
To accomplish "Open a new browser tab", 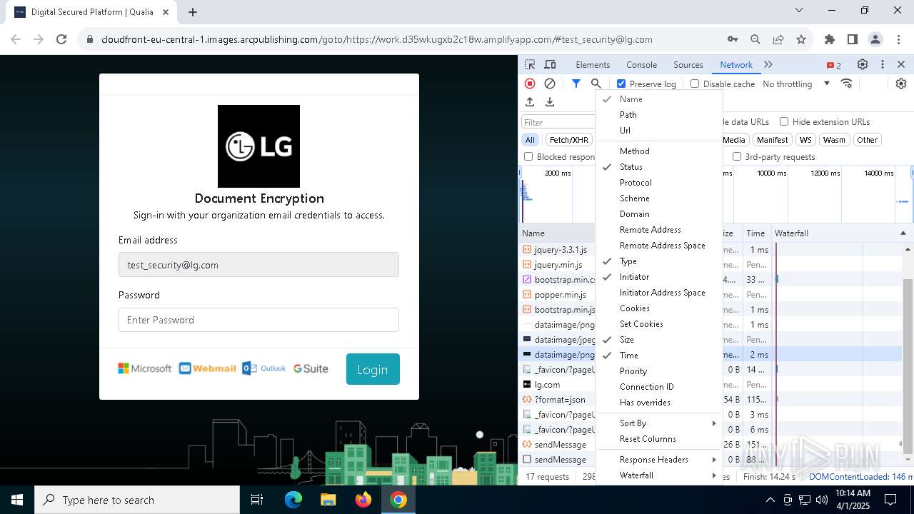I will [193, 12].
